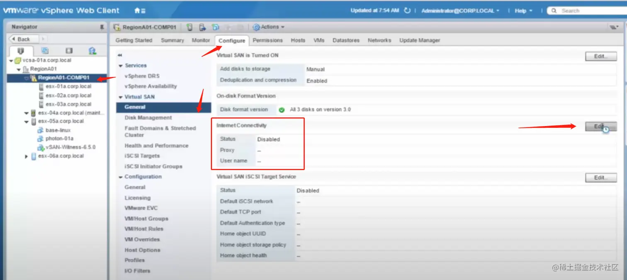Switch to the Getting Started tab
Screen dimensions: 627x280
pyautogui.click(x=134, y=40)
